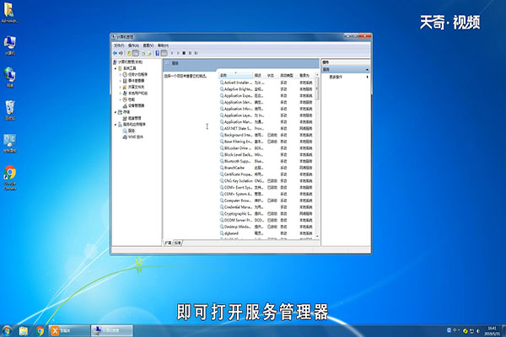Viewport: 506px width, 337px height.
Task: Select 设备管理器 in the tree
Action: pyautogui.click(x=133, y=105)
